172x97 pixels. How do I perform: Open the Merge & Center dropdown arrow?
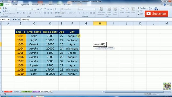pyautogui.click(x=76, y=13)
